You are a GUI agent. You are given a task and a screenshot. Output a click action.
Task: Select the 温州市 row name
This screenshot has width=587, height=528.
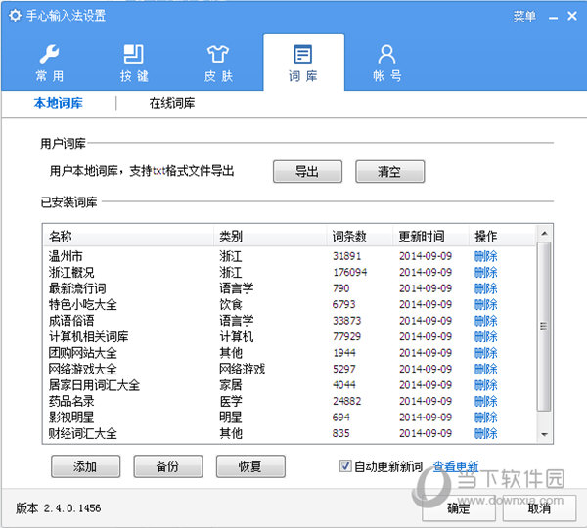coord(66,256)
